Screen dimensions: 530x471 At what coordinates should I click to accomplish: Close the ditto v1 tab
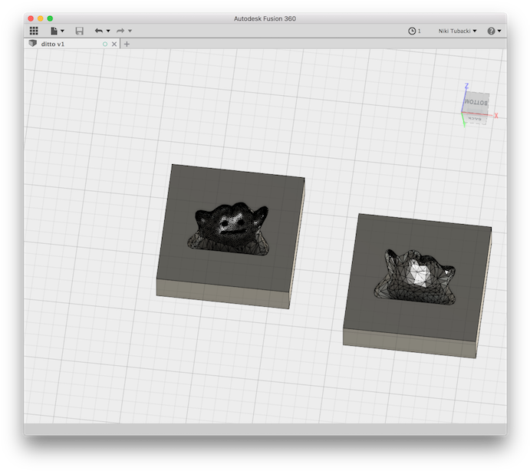tap(114, 44)
